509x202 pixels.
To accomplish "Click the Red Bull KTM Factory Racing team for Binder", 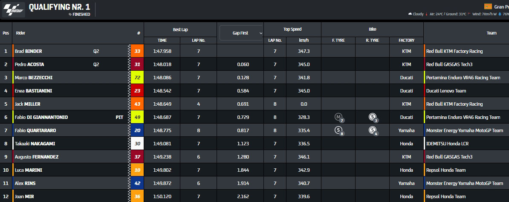I will (x=454, y=51).
